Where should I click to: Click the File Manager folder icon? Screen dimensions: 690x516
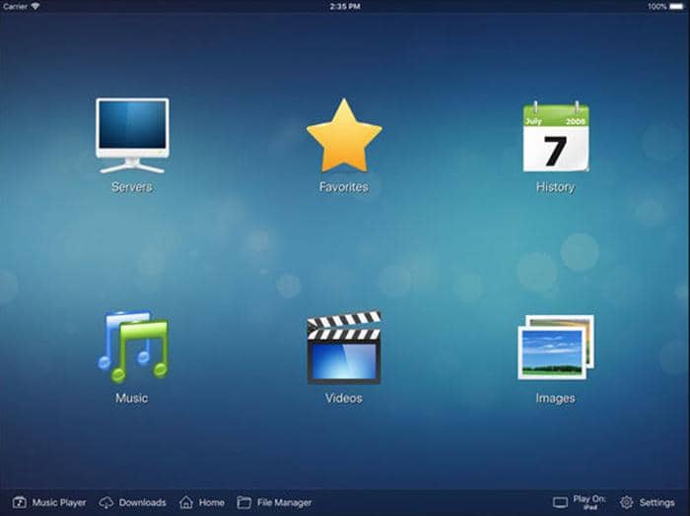click(243, 502)
